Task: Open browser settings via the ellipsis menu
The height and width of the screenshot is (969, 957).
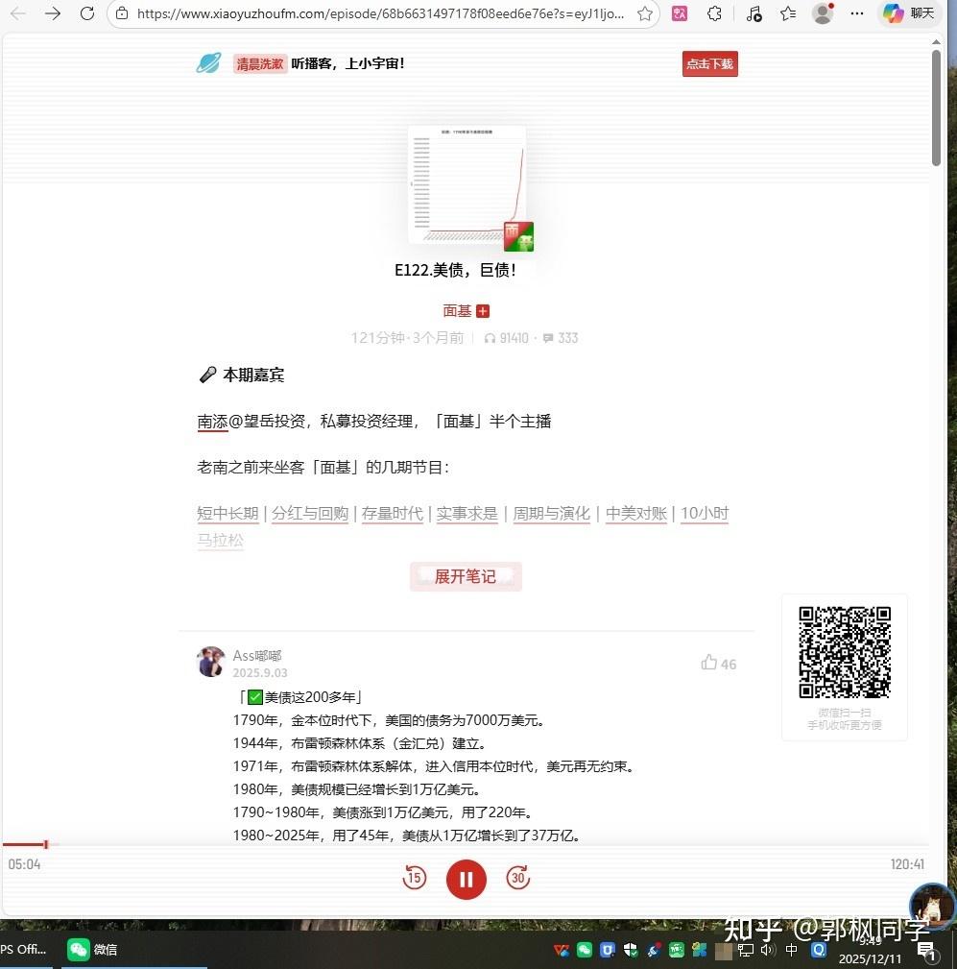Action: (x=857, y=13)
